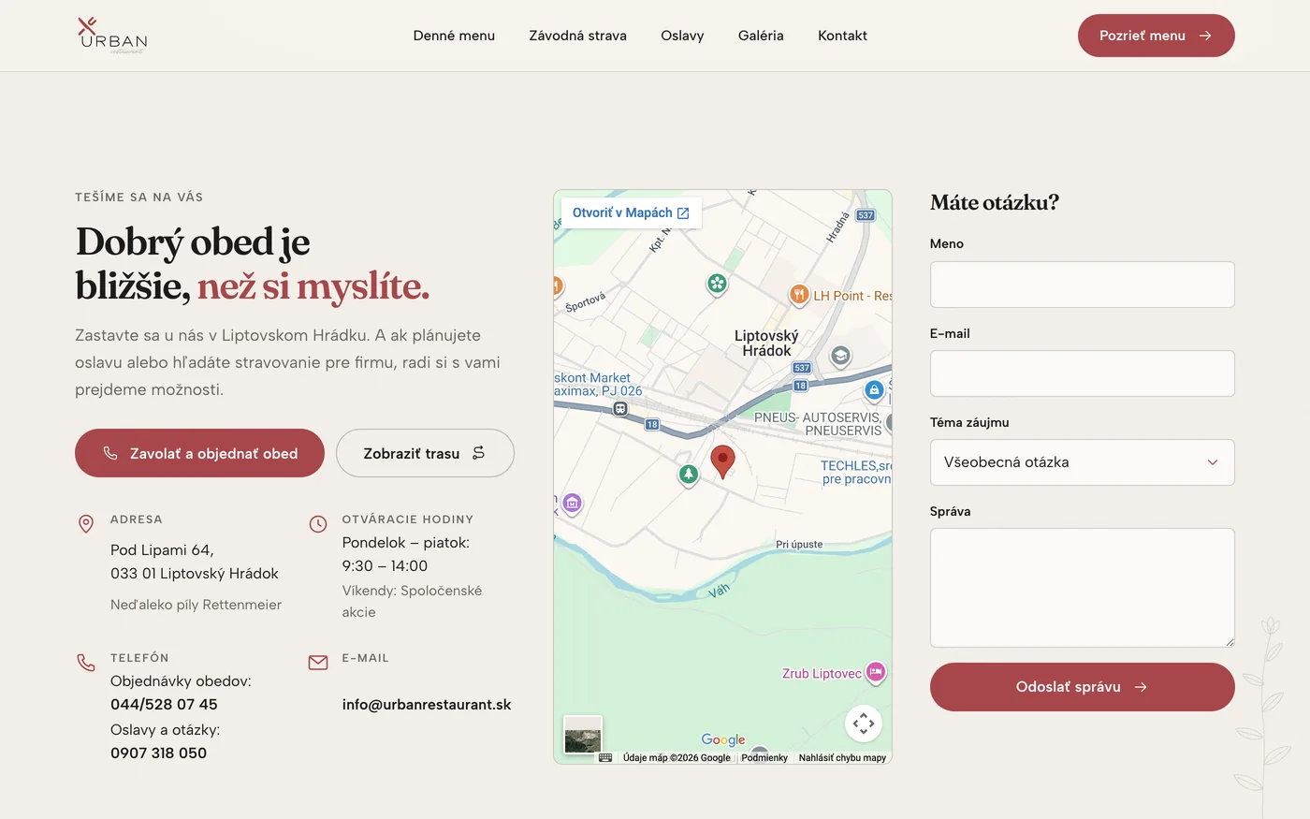Click the green flower marker near Športová street
The image size is (1310, 819).
tap(717, 284)
